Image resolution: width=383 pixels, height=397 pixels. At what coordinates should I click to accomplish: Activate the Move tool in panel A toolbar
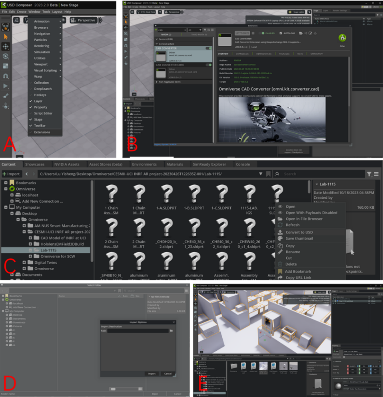[x=6, y=47]
